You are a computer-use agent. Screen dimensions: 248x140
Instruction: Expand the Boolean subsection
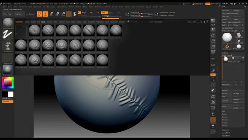click(225, 117)
